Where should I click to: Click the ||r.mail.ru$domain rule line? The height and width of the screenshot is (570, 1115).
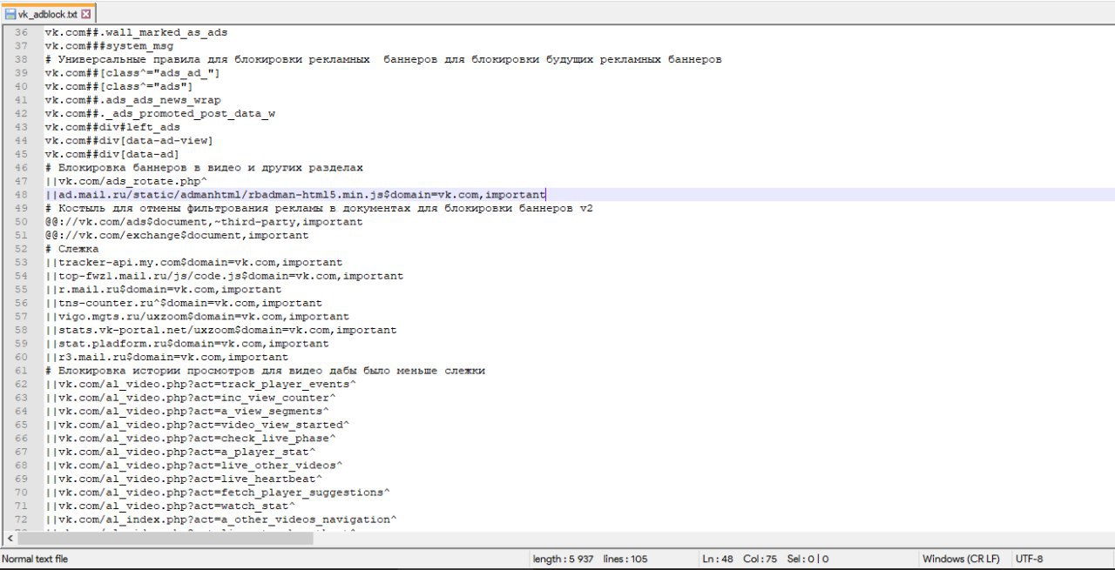[x=163, y=289]
